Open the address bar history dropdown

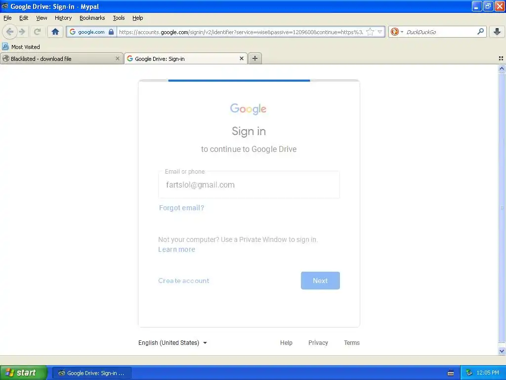[x=380, y=32]
